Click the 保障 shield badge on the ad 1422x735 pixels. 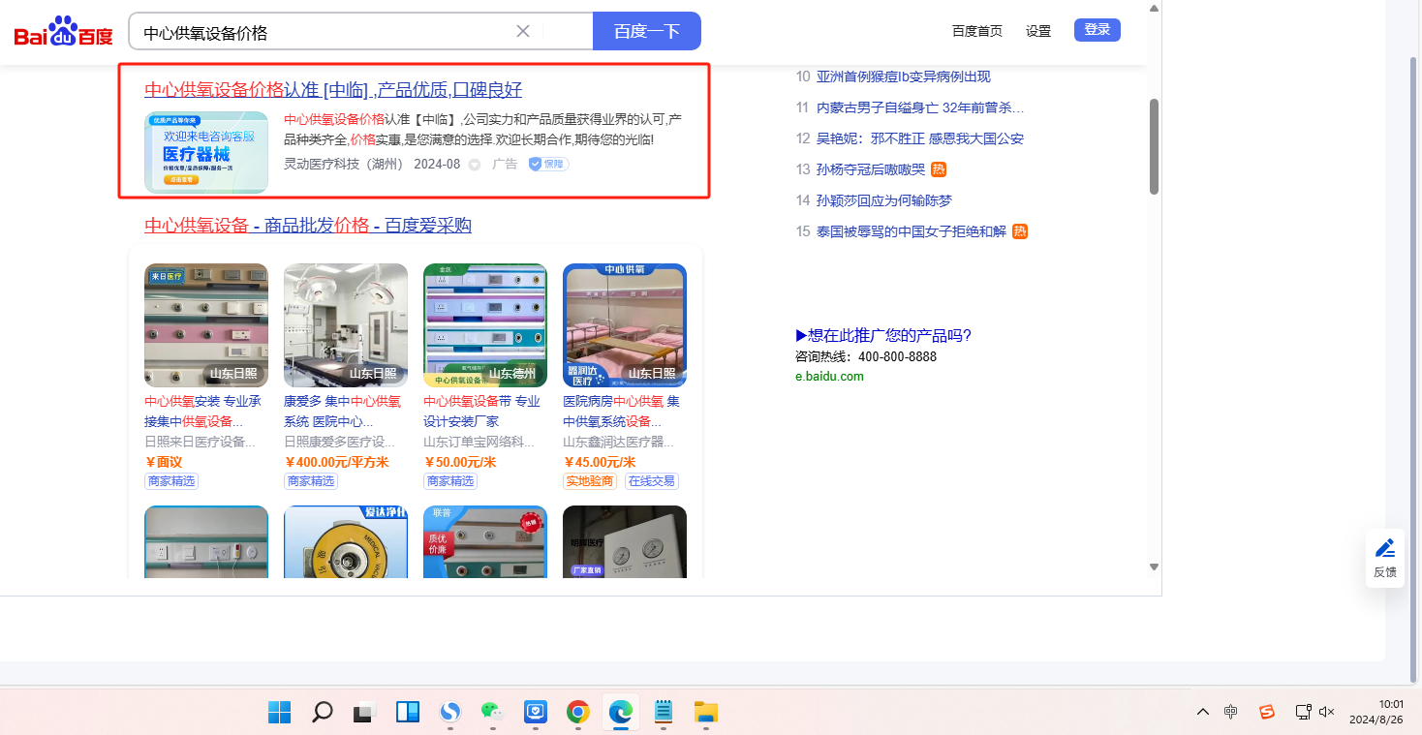pyautogui.click(x=548, y=165)
